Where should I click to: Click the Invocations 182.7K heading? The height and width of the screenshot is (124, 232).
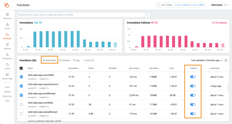[x=31, y=23]
